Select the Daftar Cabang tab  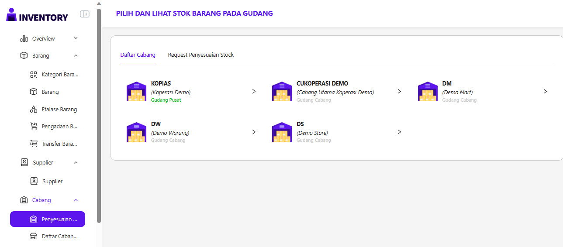point(138,55)
